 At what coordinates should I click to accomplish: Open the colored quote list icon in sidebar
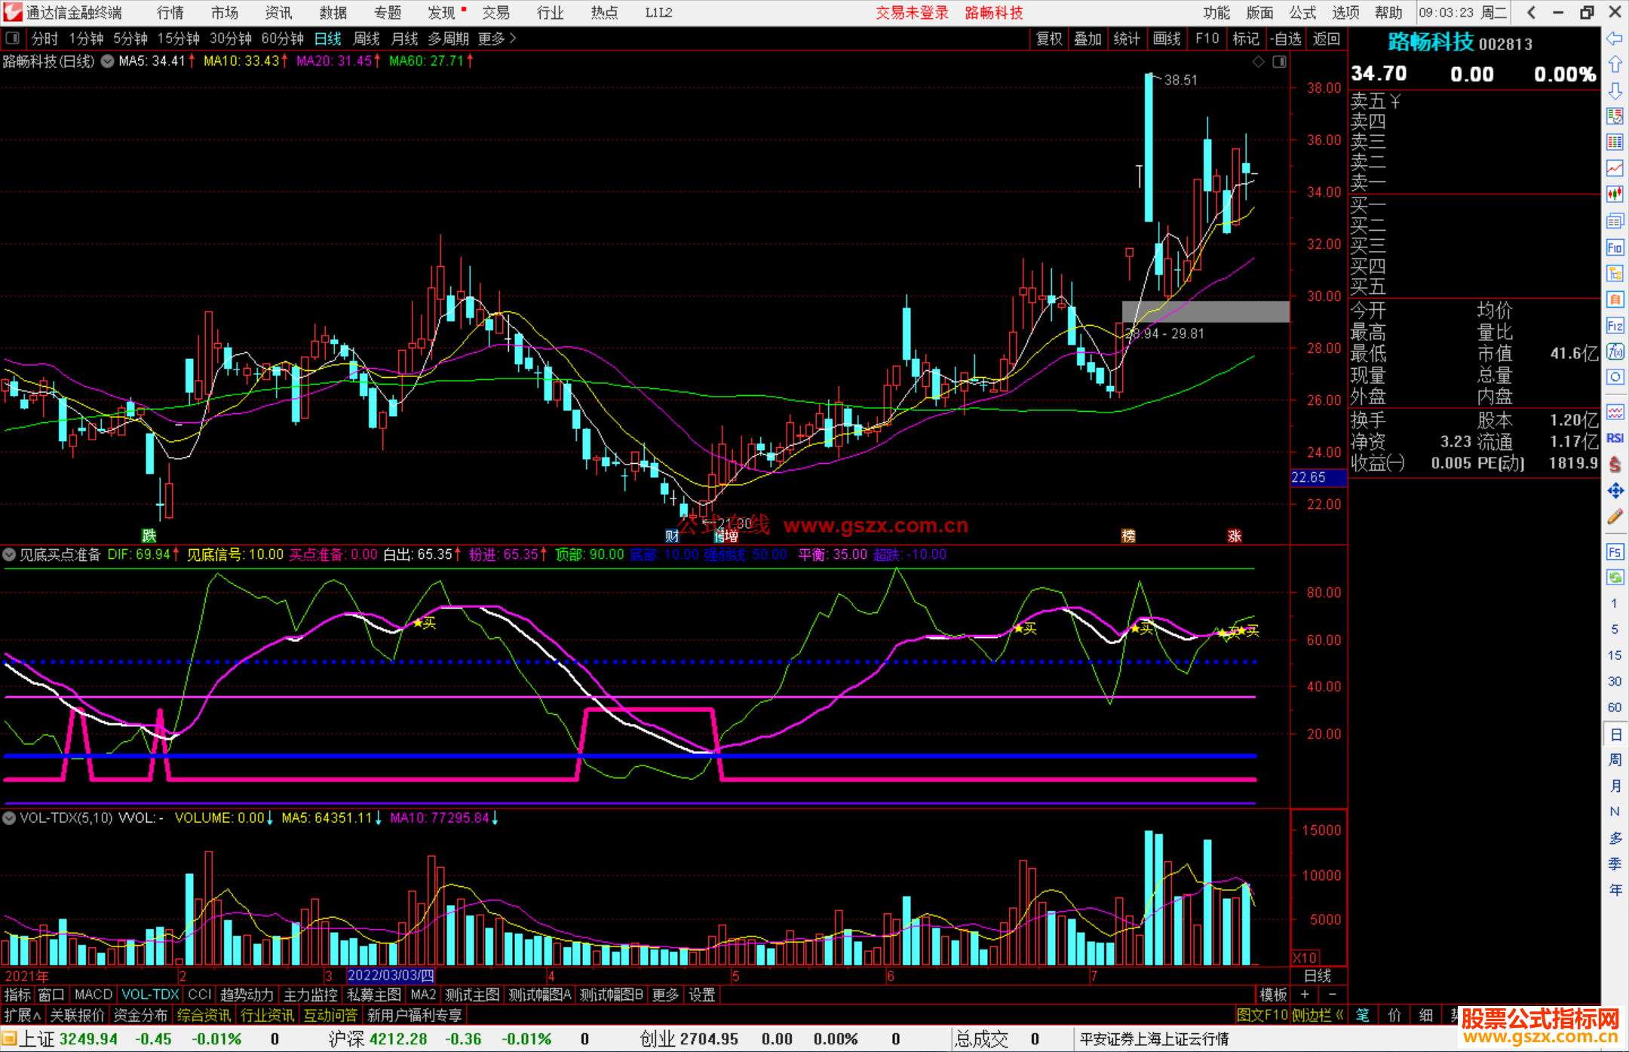tap(1615, 143)
